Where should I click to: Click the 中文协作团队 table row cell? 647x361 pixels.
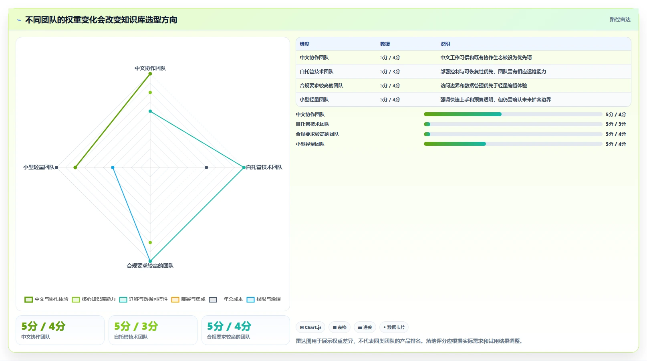coord(314,58)
